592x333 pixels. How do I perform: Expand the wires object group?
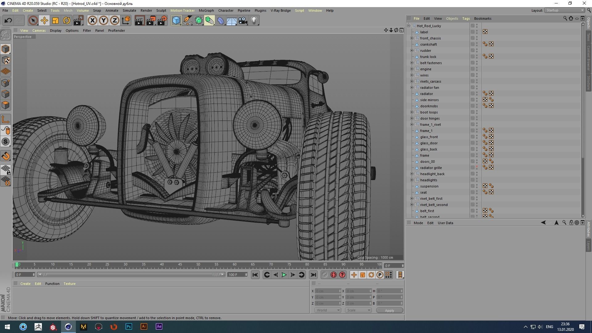point(412,75)
